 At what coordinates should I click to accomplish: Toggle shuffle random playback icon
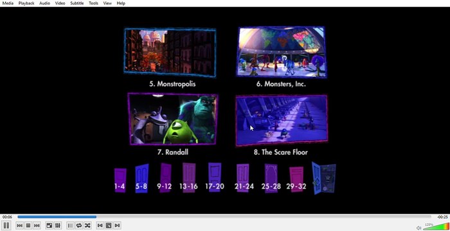pos(87,226)
